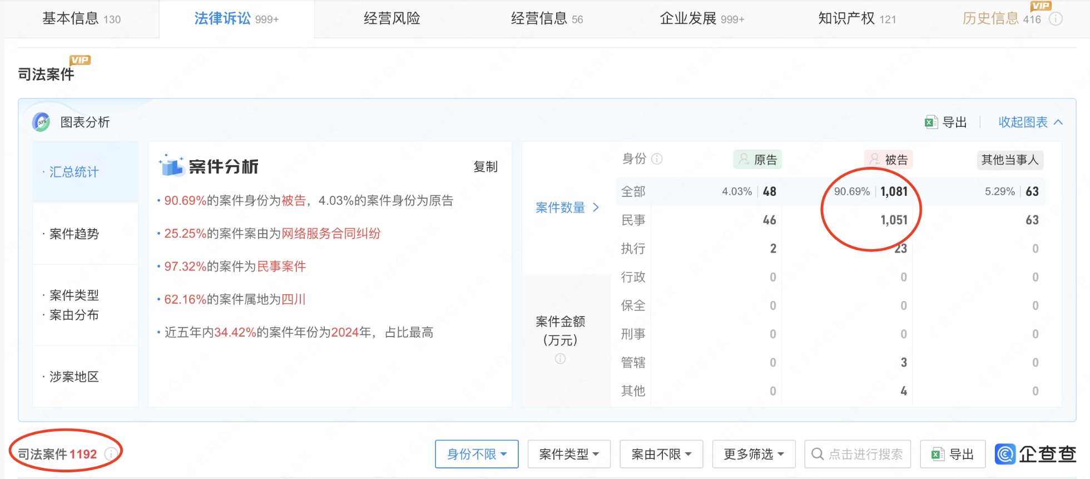Image resolution: width=1090 pixels, height=479 pixels.
Task: Click the info icon under 案件金额
Action: 560,359
